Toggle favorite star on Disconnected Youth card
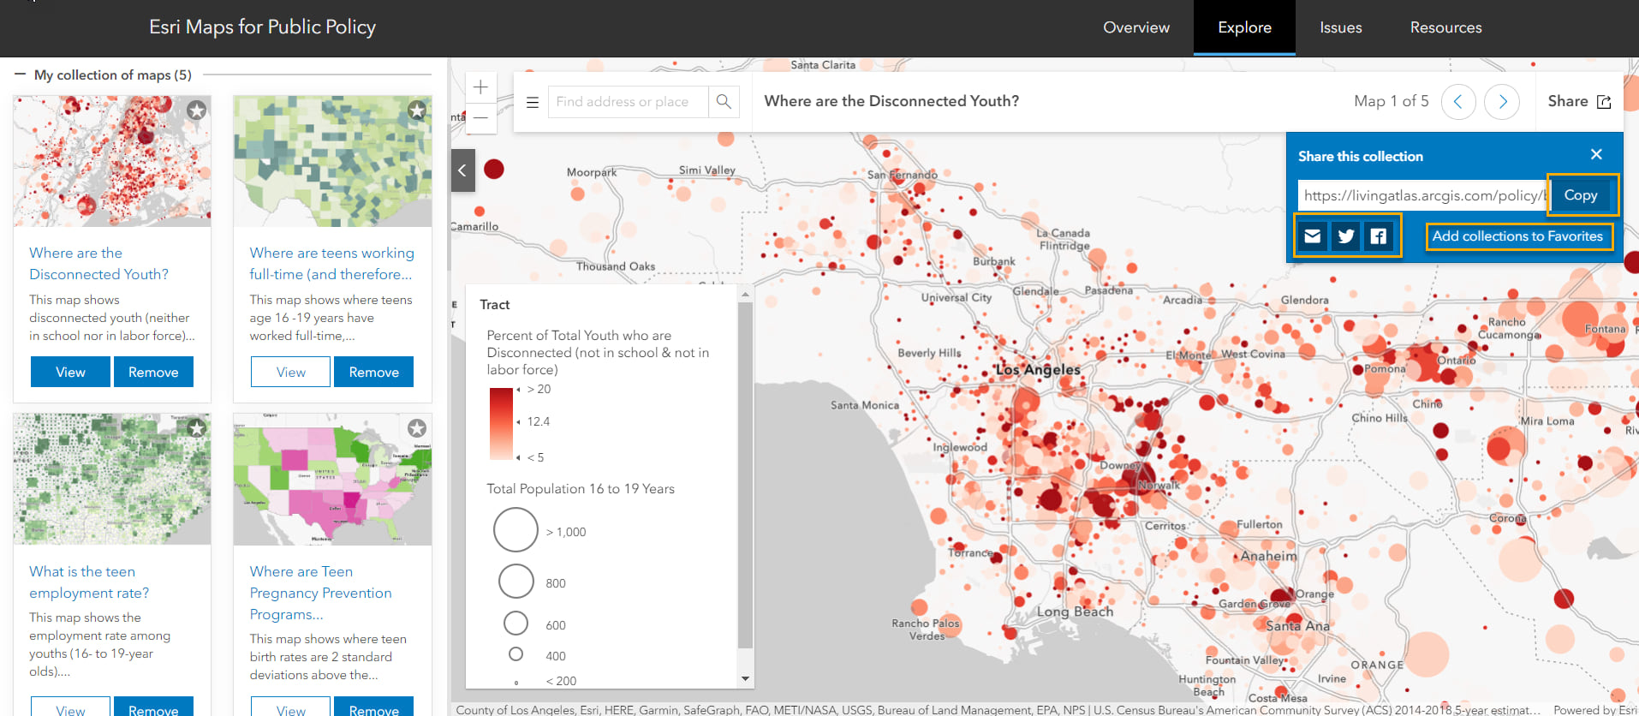1639x716 pixels. (197, 110)
